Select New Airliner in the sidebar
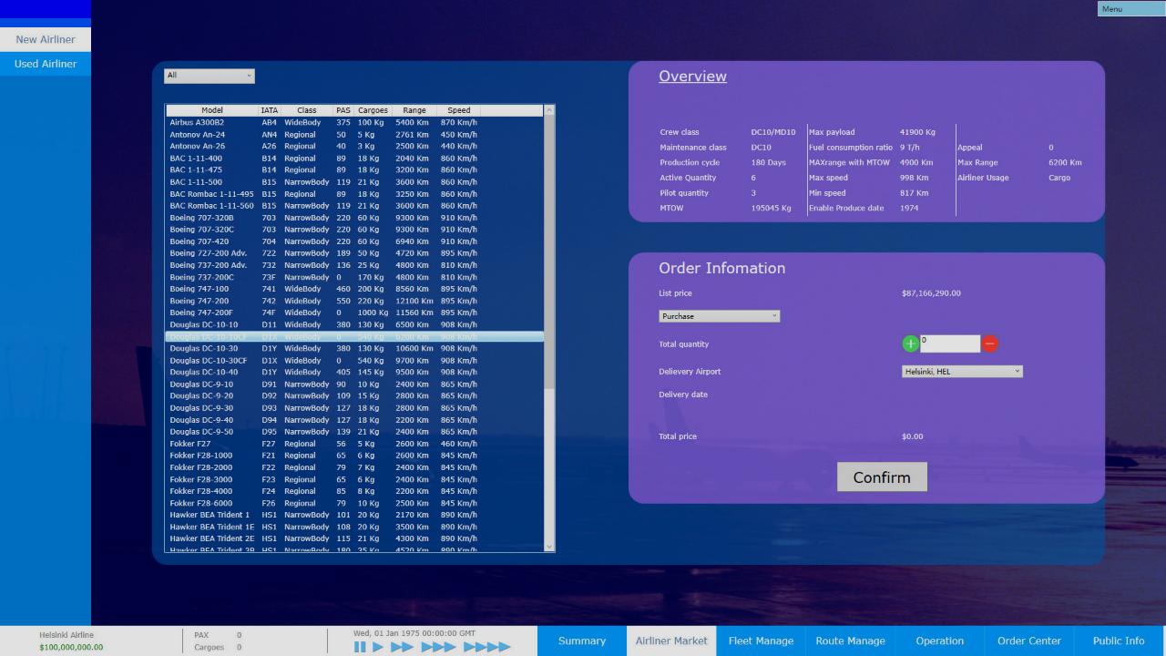 pyautogui.click(x=46, y=39)
